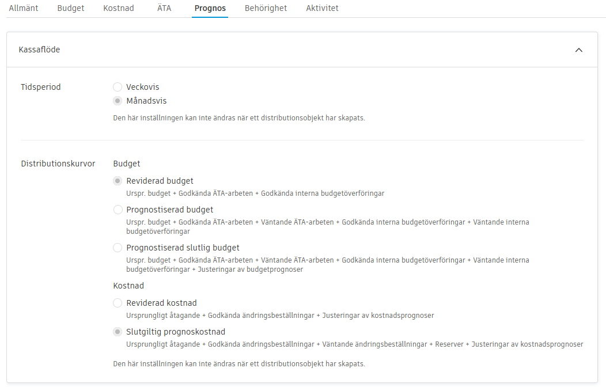
Task: Switch to the Aktivitet tab
Action: point(322,8)
